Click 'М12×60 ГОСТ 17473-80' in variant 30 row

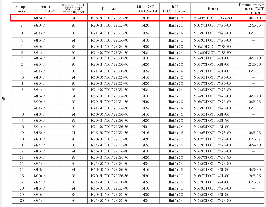(212, 201)
